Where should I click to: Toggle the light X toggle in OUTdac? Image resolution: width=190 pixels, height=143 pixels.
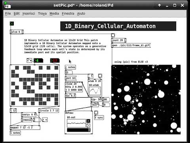(x=88, y=126)
